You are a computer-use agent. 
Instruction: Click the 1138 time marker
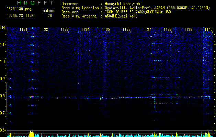[168, 29]
